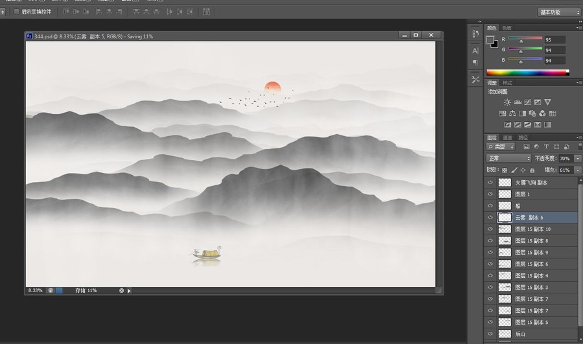Open the Layers panel flyout menu
The height and width of the screenshot is (344, 583).
578,137
